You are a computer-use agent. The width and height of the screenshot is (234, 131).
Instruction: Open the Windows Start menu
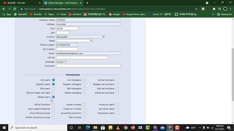[4, 128]
